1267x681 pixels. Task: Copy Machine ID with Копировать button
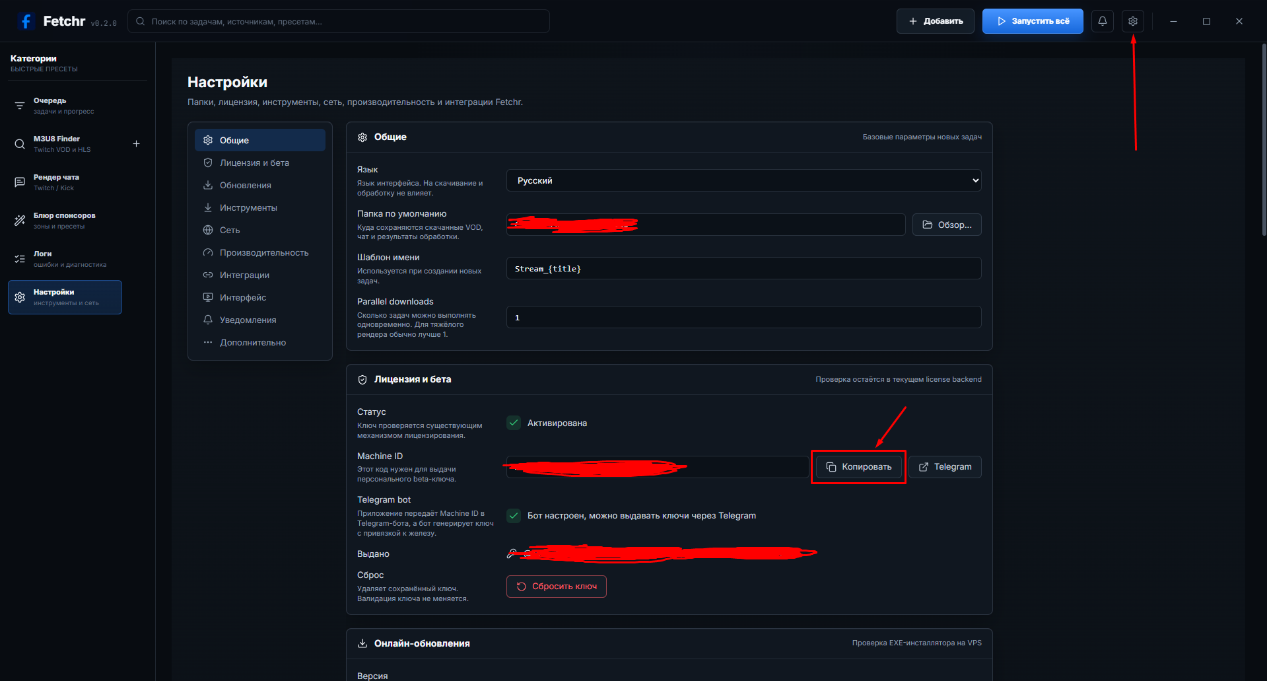859,467
